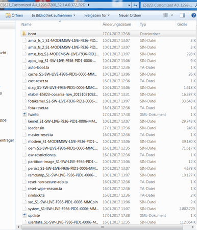197x230 pixels.
Task: Click the refresh arrows icon in address bar
Action: [x=135, y=5]
